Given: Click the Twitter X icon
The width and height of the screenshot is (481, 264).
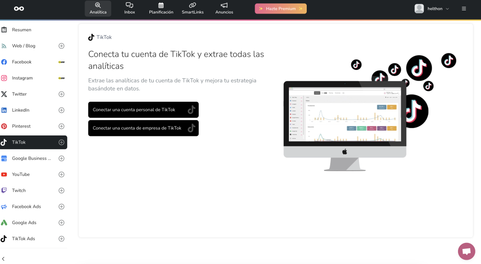Looking at the screenshot, I should [x=4, y=94].
